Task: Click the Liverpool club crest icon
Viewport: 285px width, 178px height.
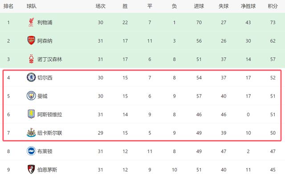Action: click(x=30, y=23)
